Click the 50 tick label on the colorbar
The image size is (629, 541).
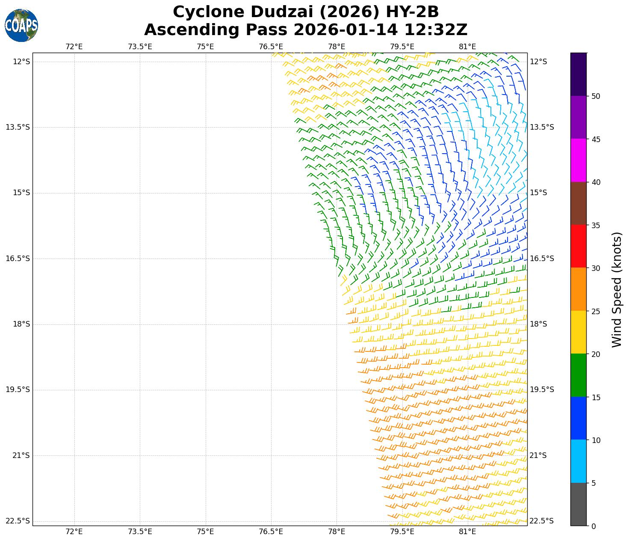pos(596,96)
